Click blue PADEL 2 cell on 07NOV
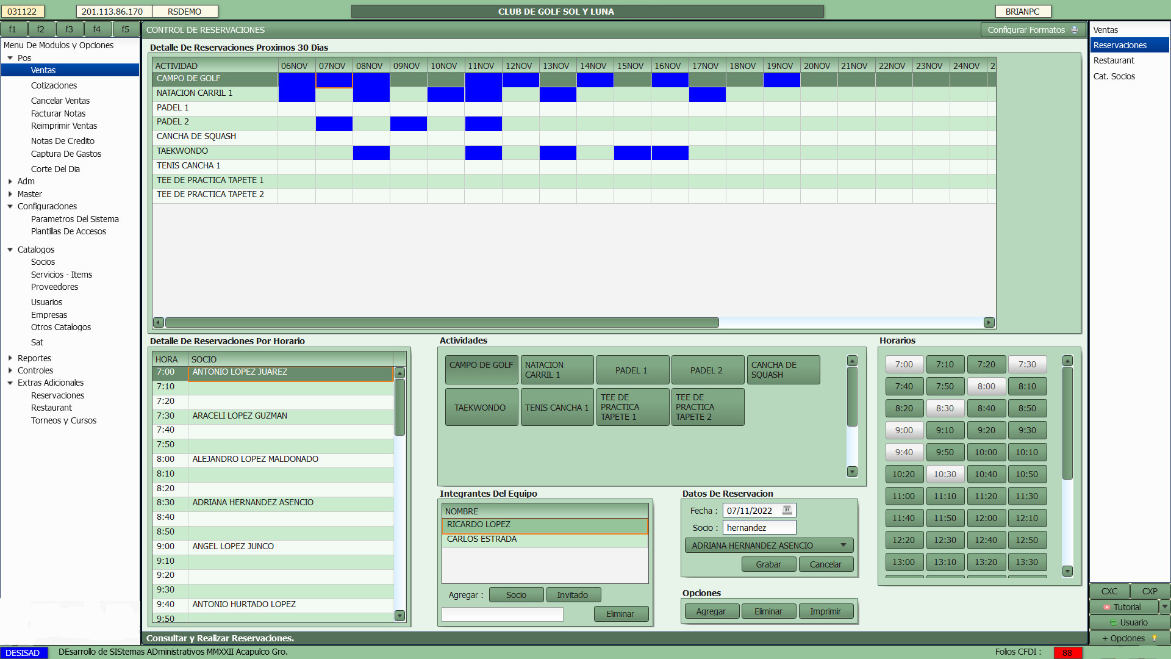 pos(334,123)
